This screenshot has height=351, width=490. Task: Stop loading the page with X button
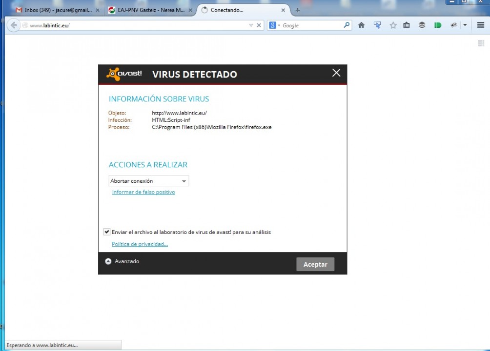(x=259, y=25)
